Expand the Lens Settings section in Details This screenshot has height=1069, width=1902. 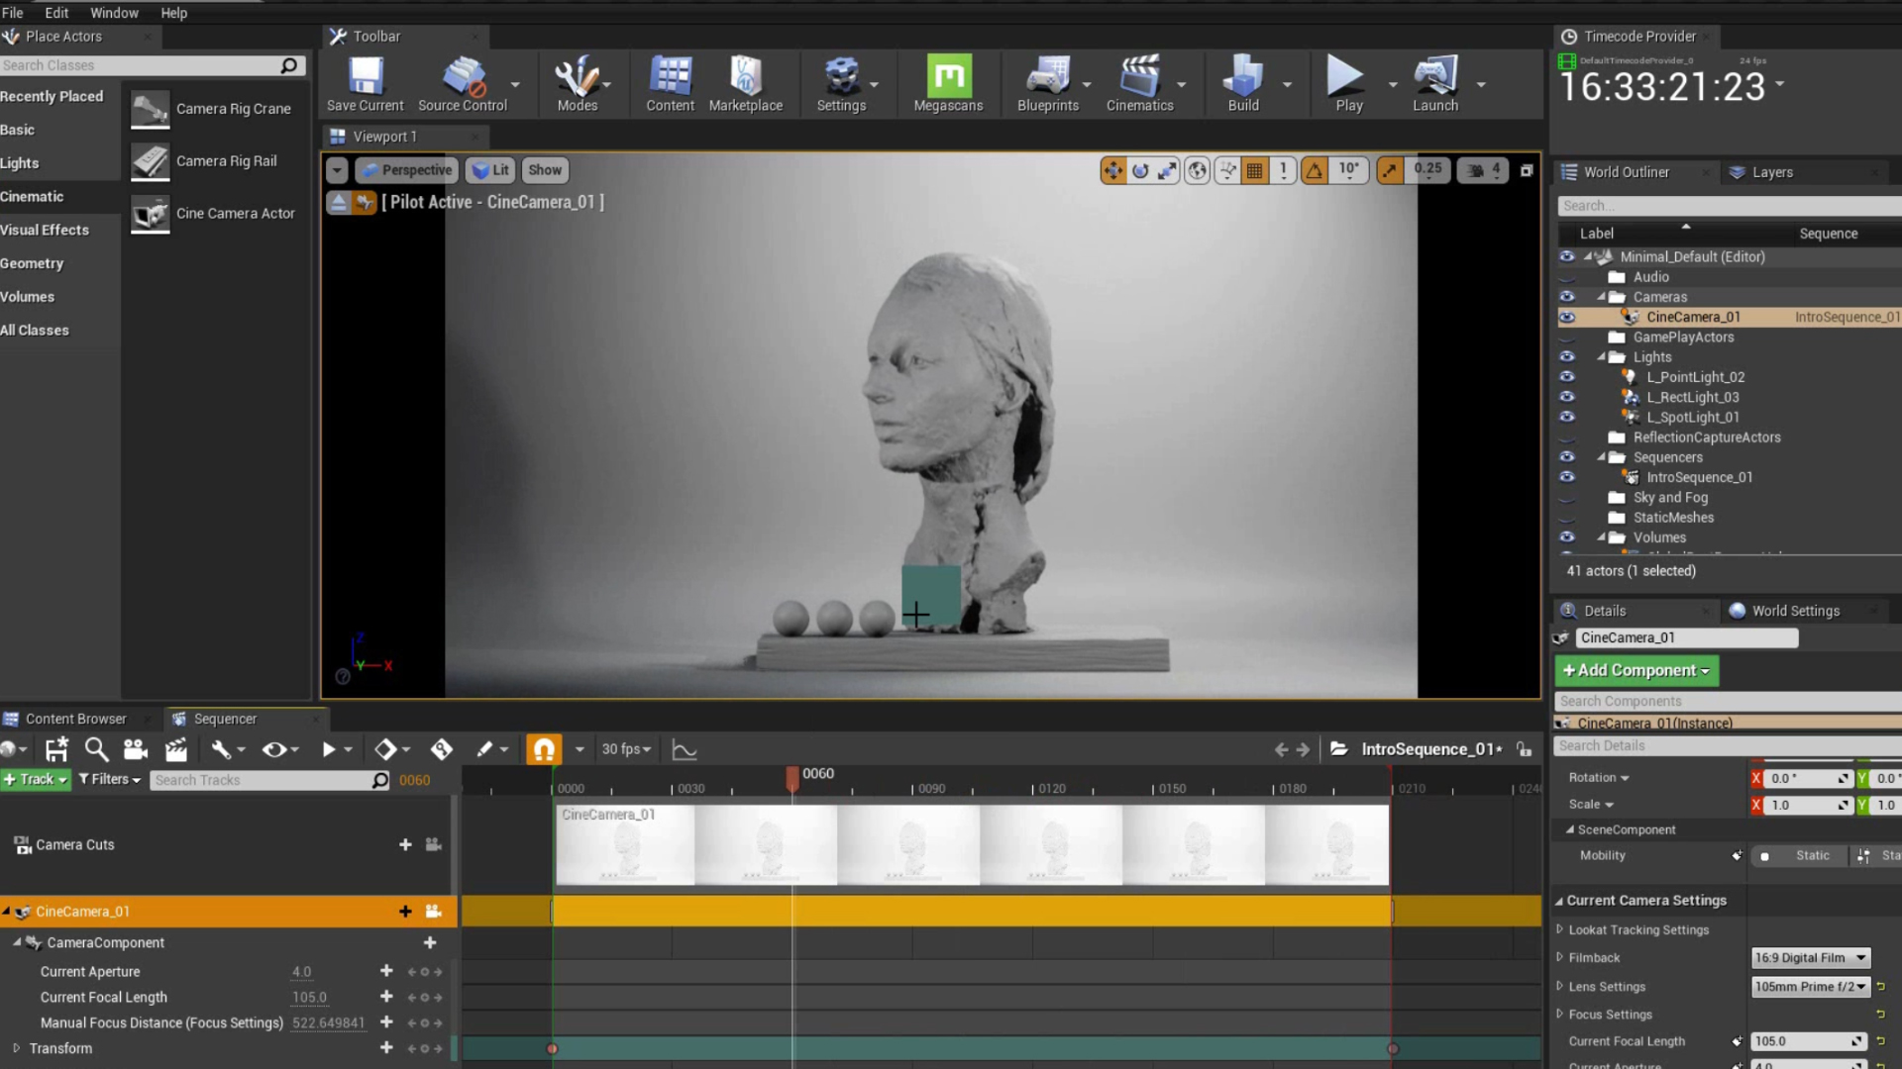1560,986
